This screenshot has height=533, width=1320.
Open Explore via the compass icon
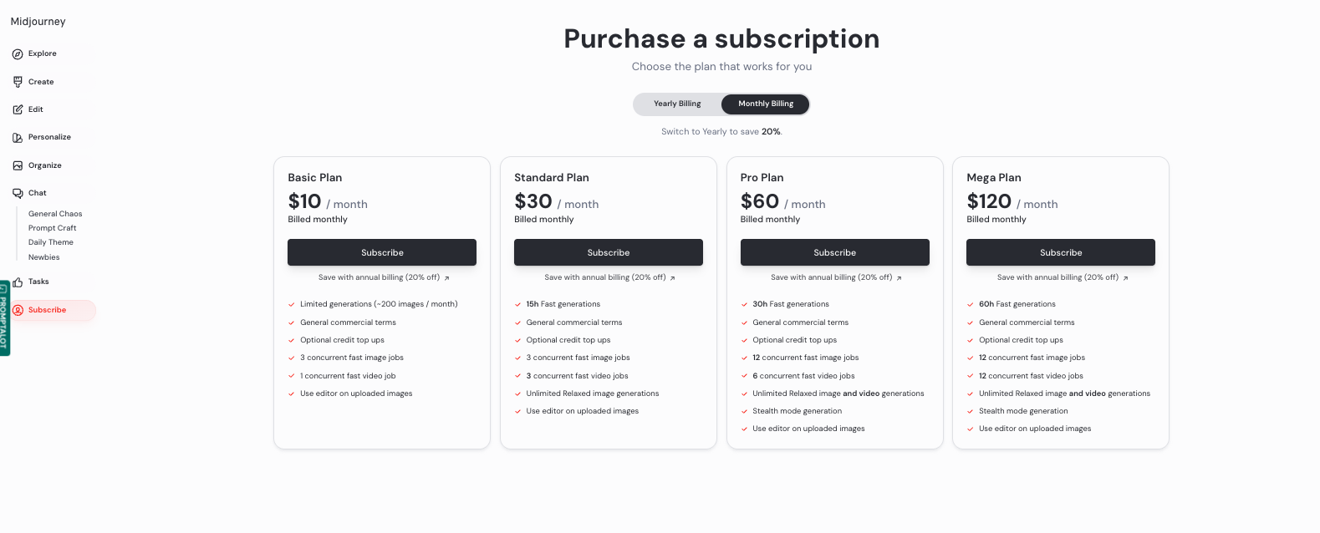18,54
